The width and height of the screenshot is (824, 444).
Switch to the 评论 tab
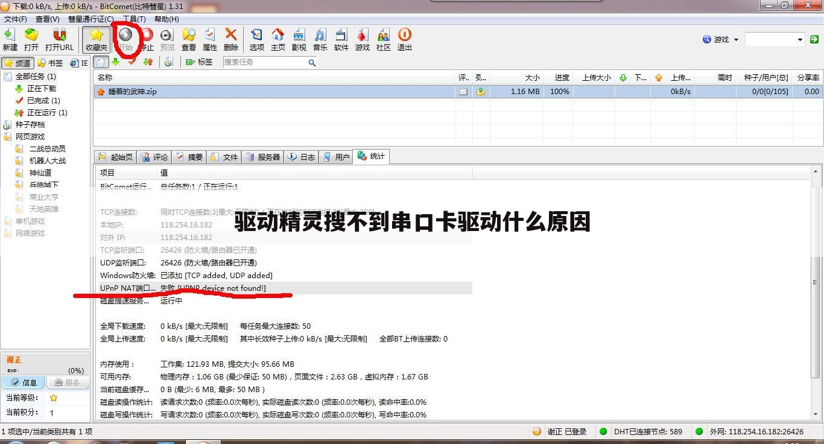tap(155, 157)
